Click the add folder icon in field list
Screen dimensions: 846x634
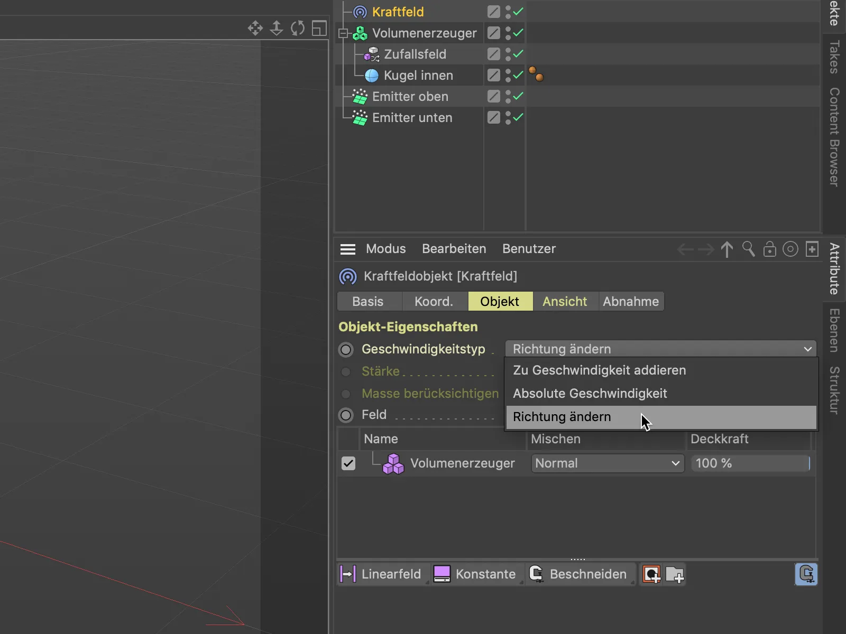675,574
